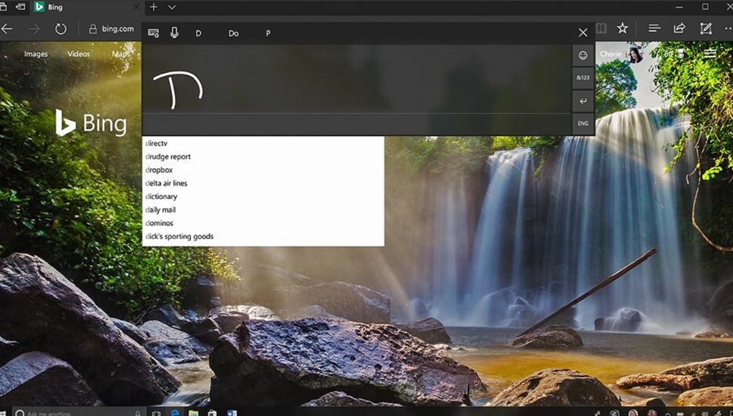Toggle Reading view book icon
Viewport: 733px width, 416px height.
601,29
